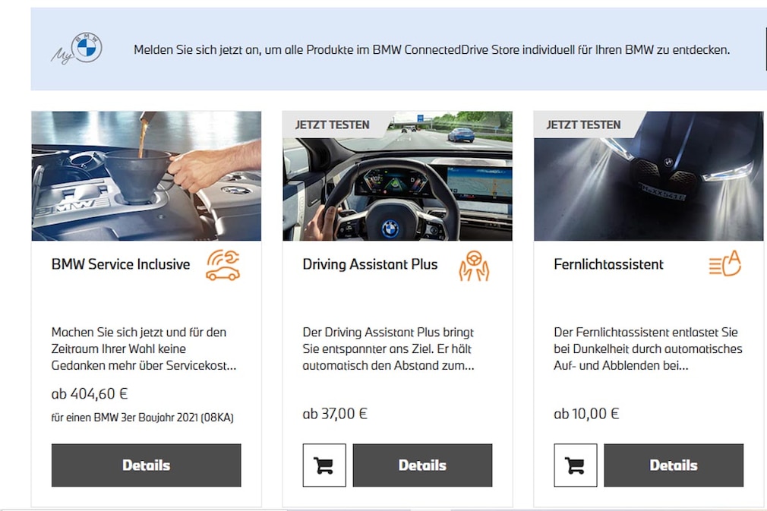Click the BMW Service Inclusive title
767x511 pixels.
pyautogui.click(x=121, y=264)
